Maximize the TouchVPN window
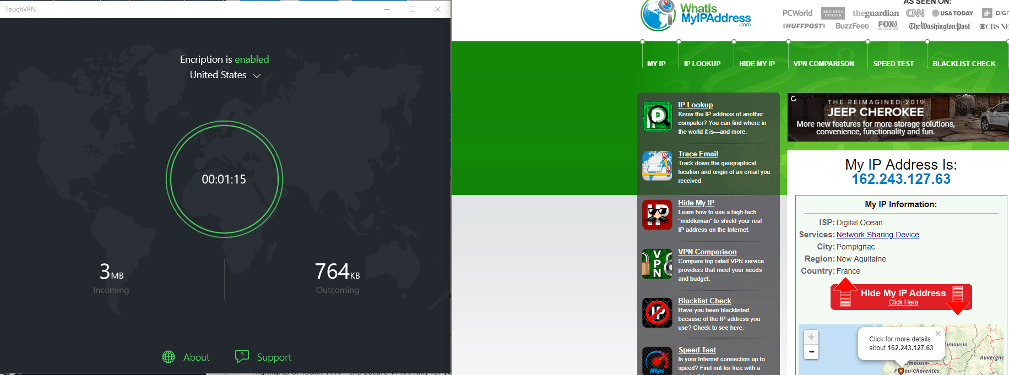This screenshot has width=1009, height=375. [413, 9]
